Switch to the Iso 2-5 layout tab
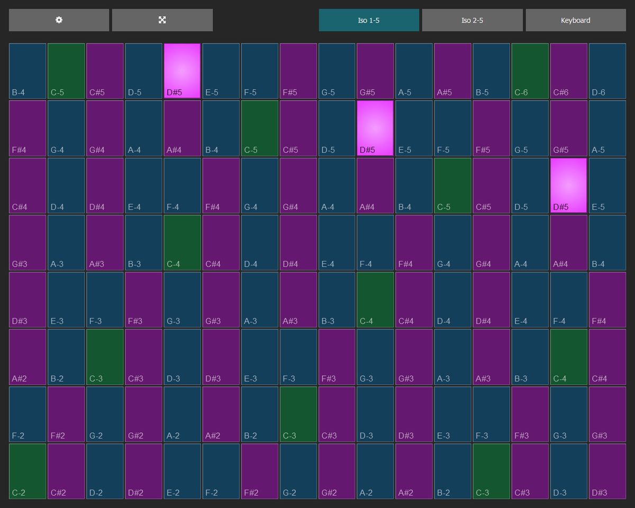The width and height of the screenshot is (635, 508). (x=472, y=20)
